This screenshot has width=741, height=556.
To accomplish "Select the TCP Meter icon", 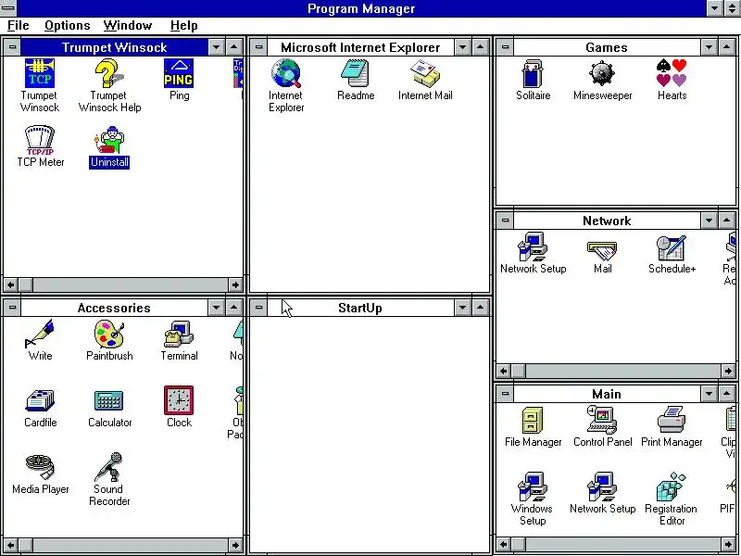I will (40, 140).
